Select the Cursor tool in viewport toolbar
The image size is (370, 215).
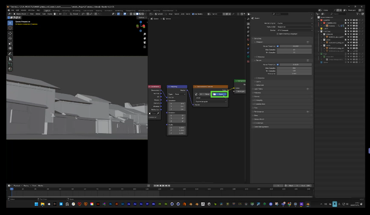point(10,28)
